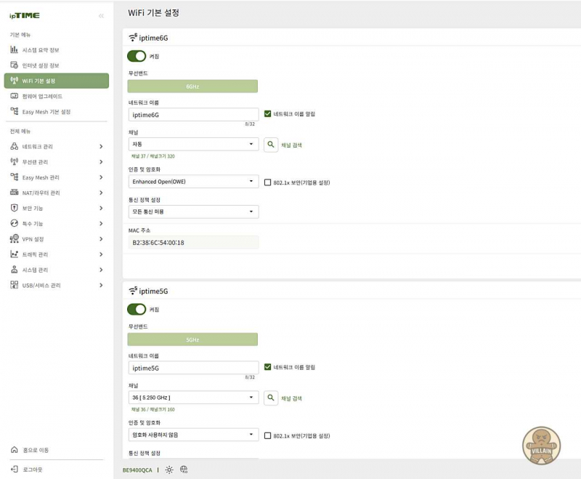Turn off the iptime5G wireless toggle
The width and height of the screenshot is (581, 479).
(137, 309)
